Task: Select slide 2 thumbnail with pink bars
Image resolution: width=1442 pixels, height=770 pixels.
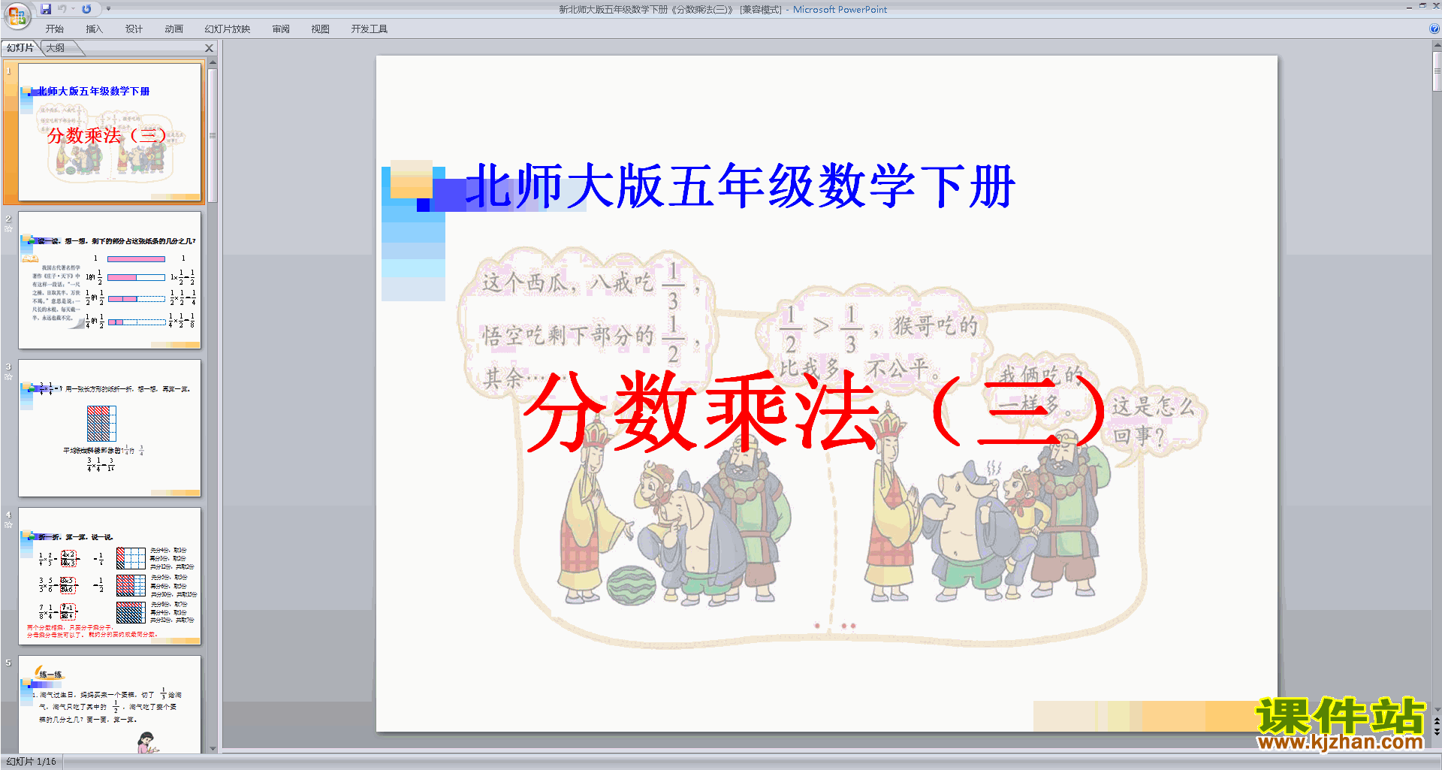Action: click(110, 280)
